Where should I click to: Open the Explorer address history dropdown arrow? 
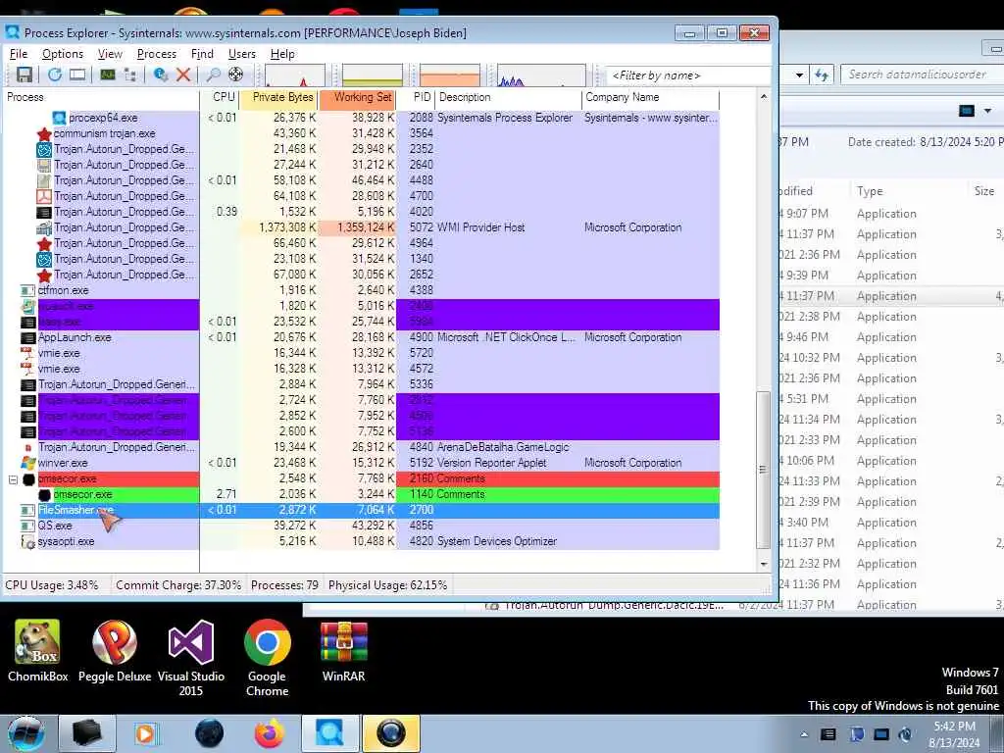(x=799, y=75)
